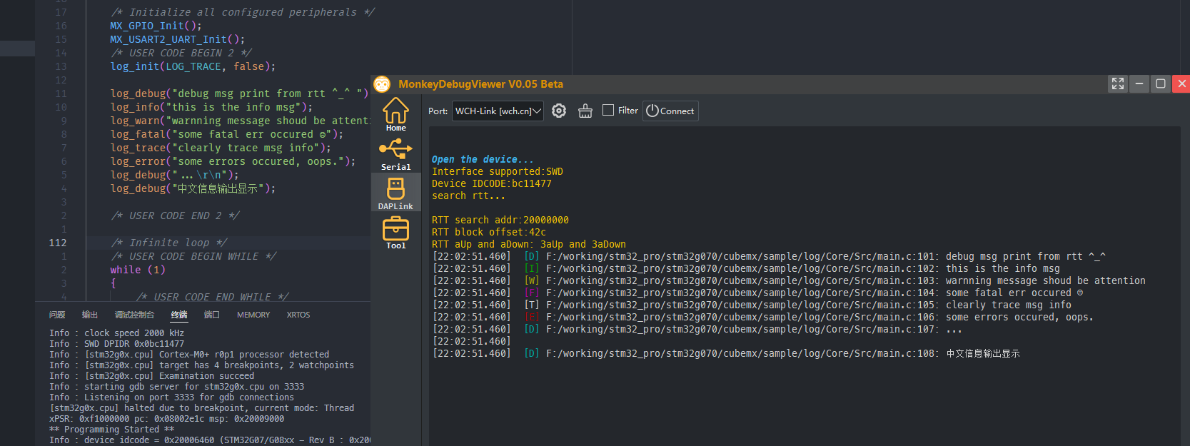Image resolution: width=1190 pixels, height=446 pixels.
Task: Enable the Filter checkbox
Action: tap(608, 110)
